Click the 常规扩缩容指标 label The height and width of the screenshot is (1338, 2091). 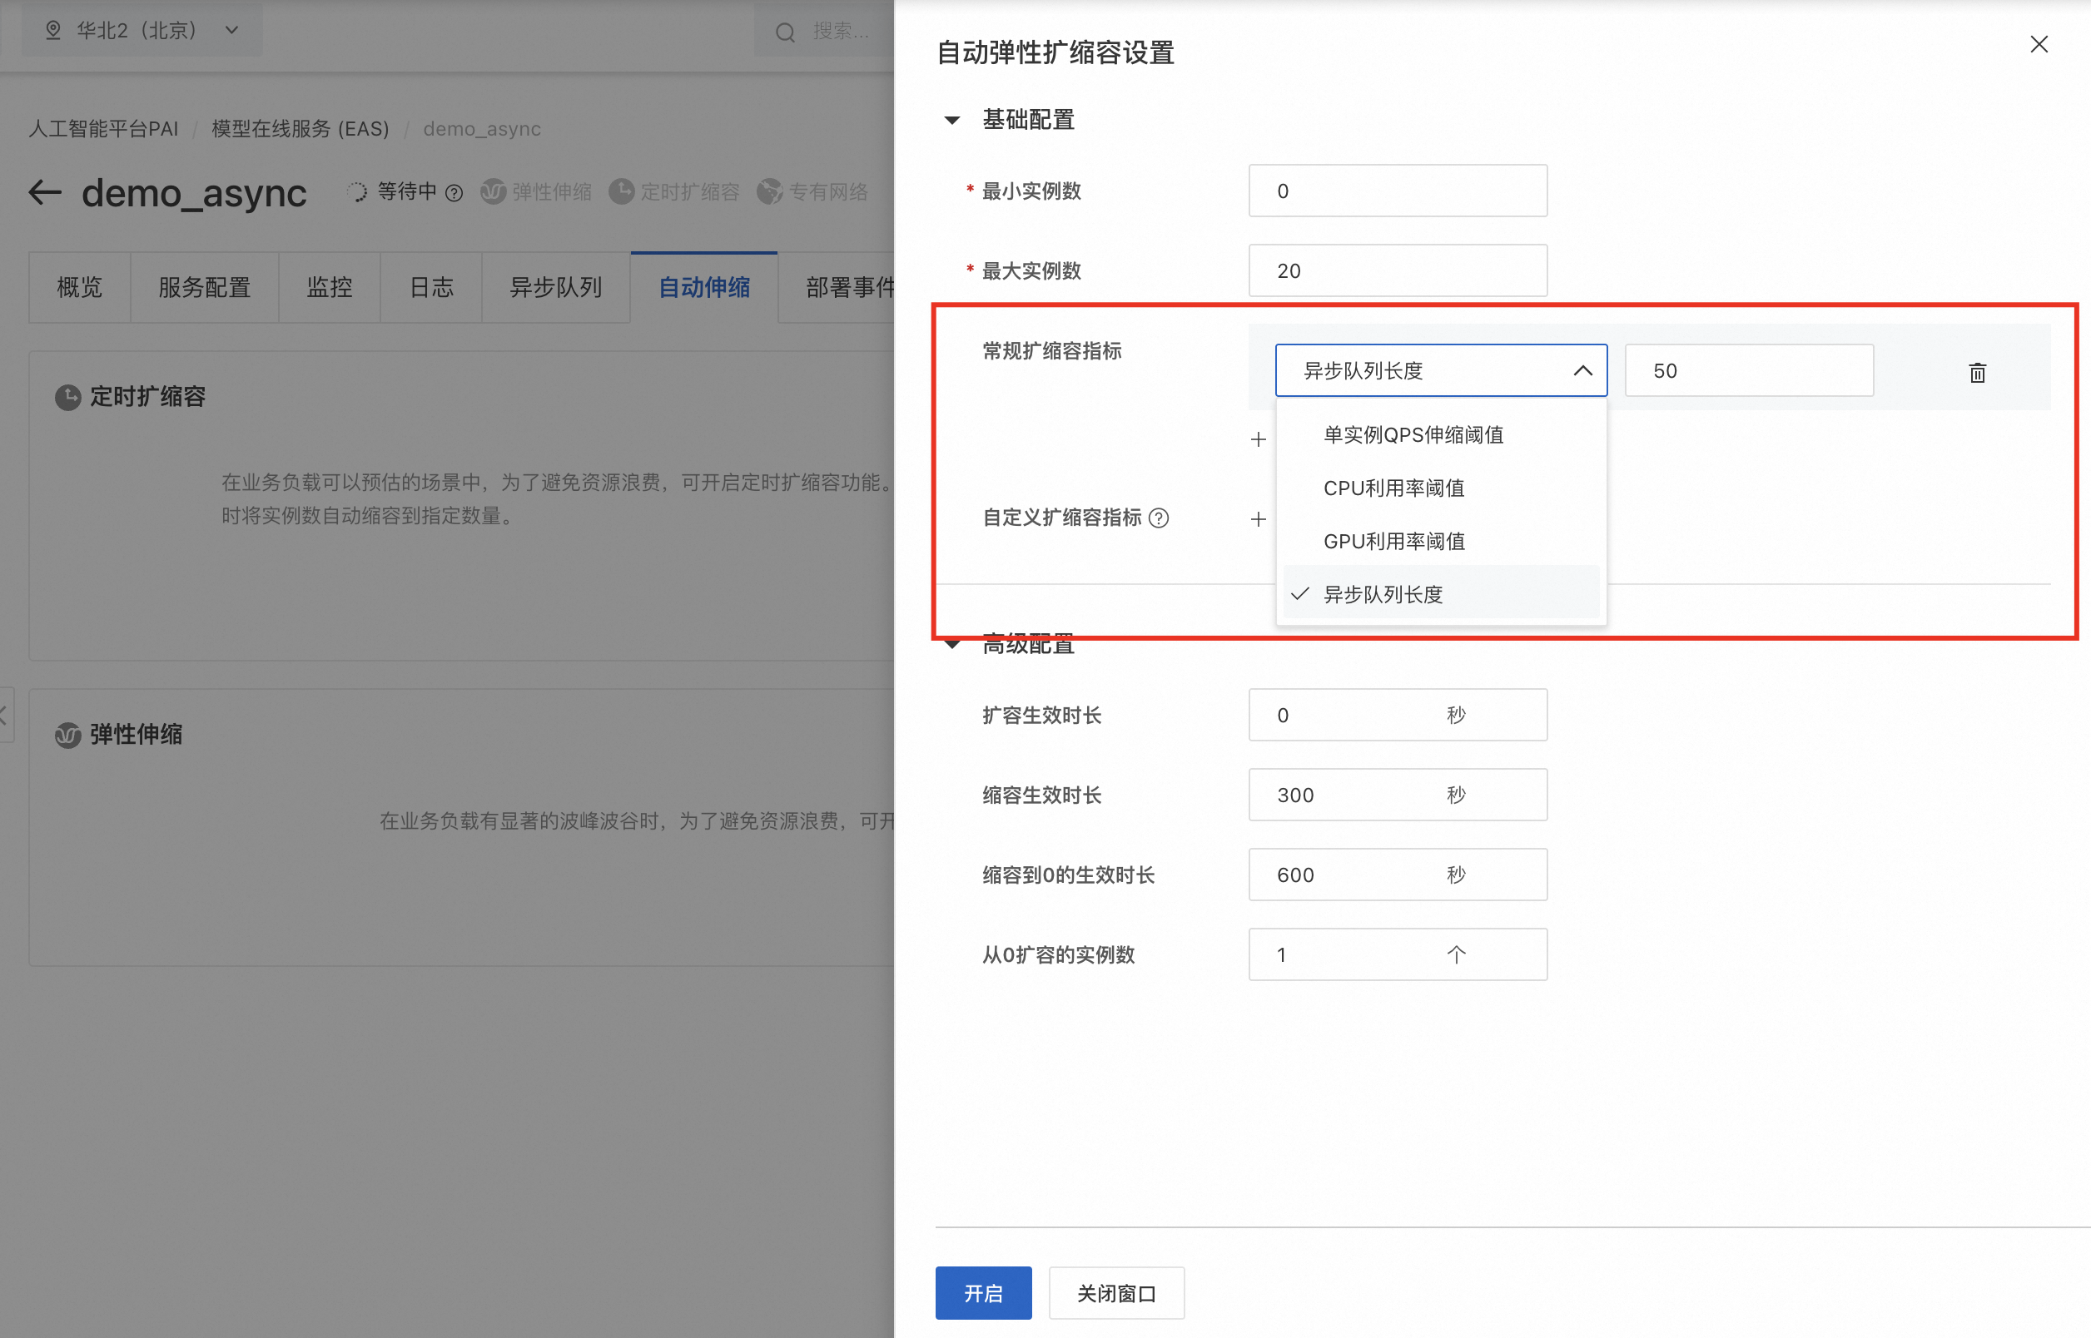1051,350
